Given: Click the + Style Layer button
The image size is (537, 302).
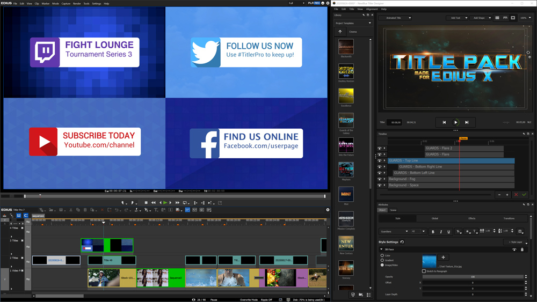Looking at the screenshot, I should tap(516, 242).
